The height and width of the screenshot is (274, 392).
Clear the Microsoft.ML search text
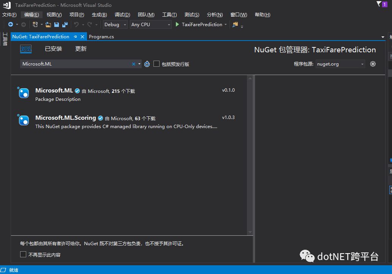point(133,64)
